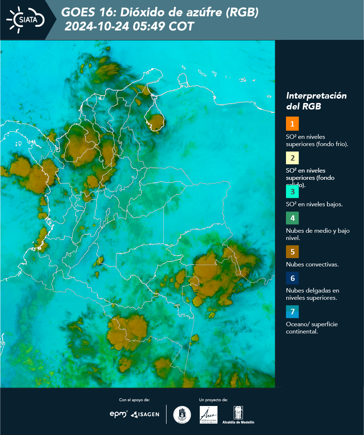Click 'SO² en niveles bajos.' label

pos(314,204)
